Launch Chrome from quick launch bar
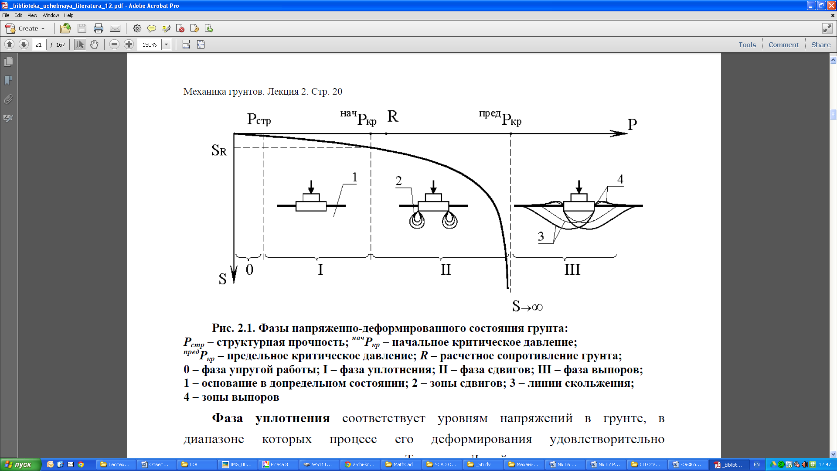The image size is (837, 471). tap(81, 464)
